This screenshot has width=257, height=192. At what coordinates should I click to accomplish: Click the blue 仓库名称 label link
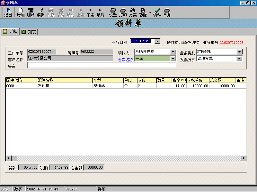(x=125, y=60)
